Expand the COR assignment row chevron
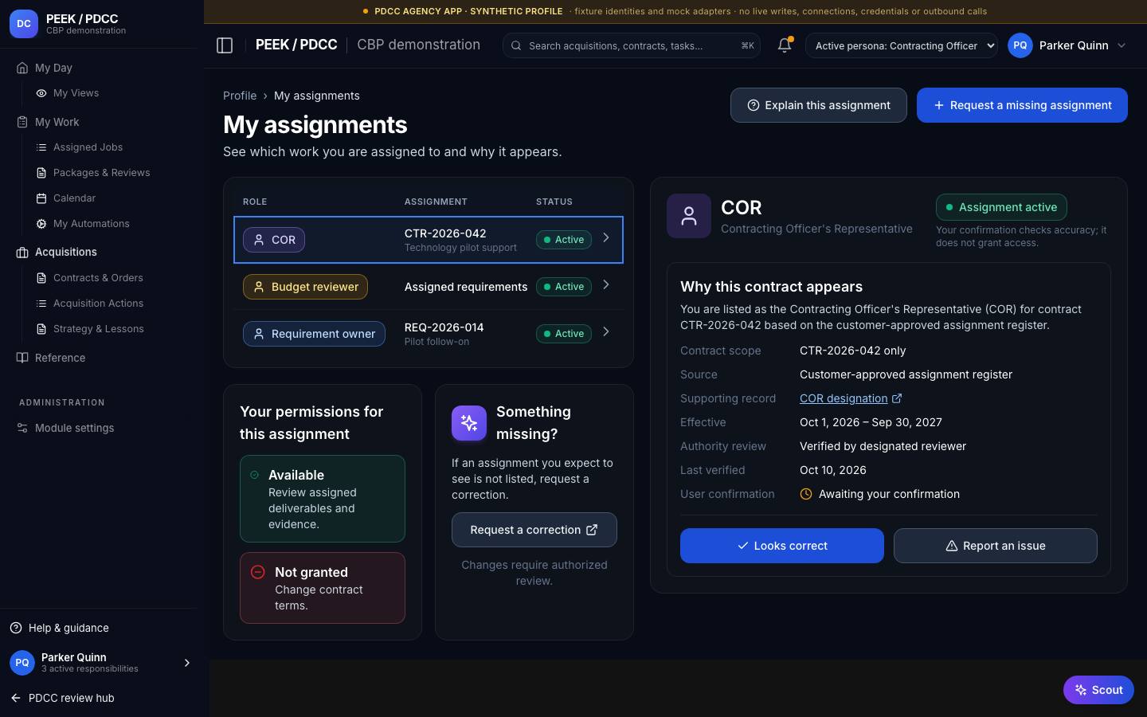The image size is (1147, 717). 606,237
